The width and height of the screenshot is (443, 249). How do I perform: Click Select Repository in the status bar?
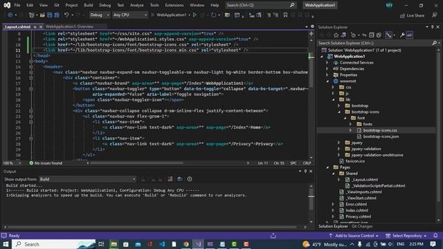[406, 235]
